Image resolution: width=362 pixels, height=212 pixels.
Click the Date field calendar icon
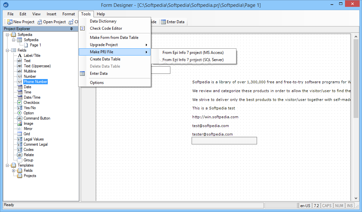[20, 87]
